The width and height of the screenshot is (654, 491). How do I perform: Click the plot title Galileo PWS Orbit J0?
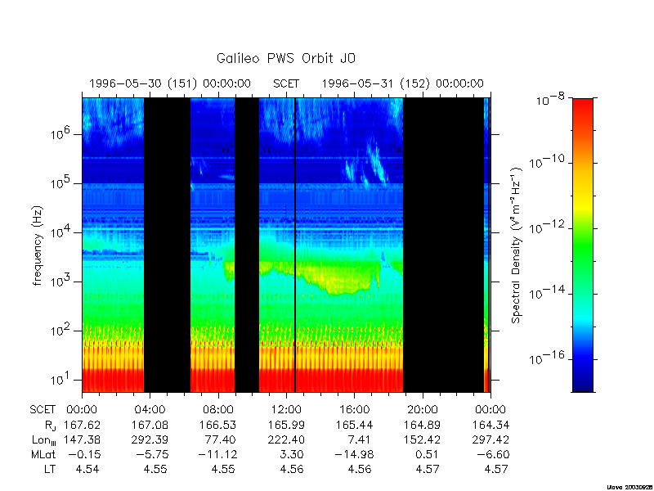[x=285, y=58]
